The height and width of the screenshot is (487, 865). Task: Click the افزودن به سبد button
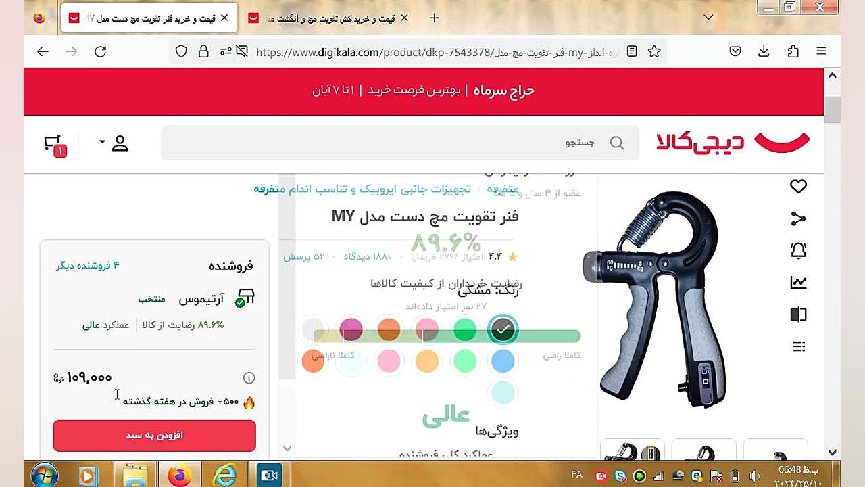click(154, 436)
